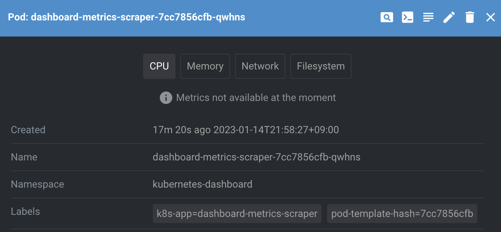Viewport: 501px width, 232px height.
Task: Click the magnifier icon in pod header
Action: (386, 17)
